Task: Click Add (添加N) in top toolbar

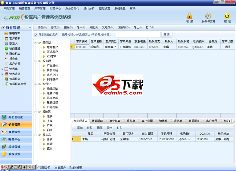Action: pos(42,27)
